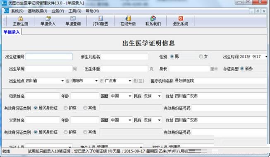Click the 母亲姓名 input field
270x157 pixels.
point(43,96)
